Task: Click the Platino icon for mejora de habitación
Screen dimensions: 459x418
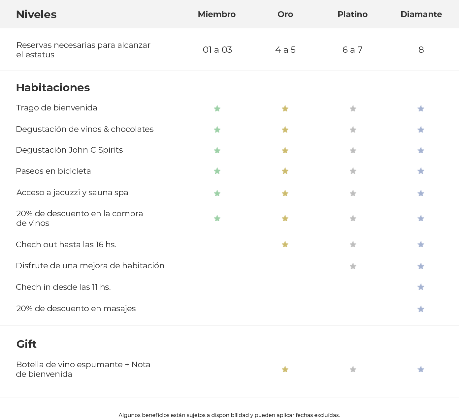Action: pyautogui.click(x=353, y=266)
